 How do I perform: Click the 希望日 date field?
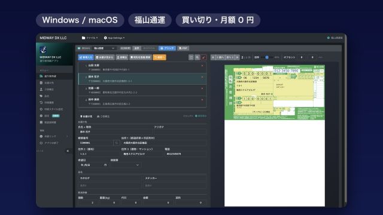click(93, 165)
